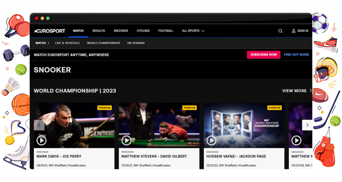
Task: Open the Matthew Stevens - David Gilbert title
Action: point(154,156)
